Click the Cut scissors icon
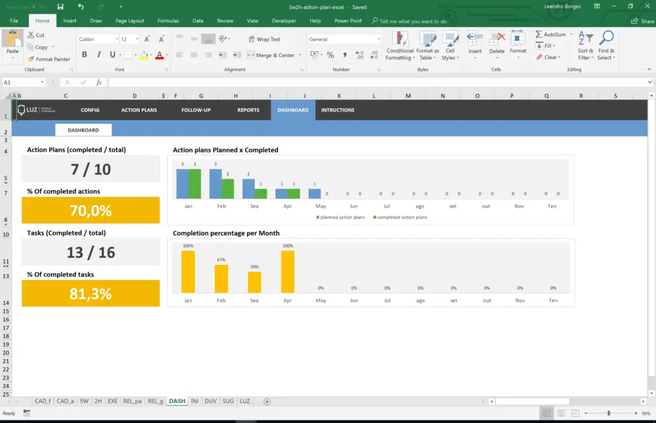Screen dimensions: 656x423 [31, 35]
